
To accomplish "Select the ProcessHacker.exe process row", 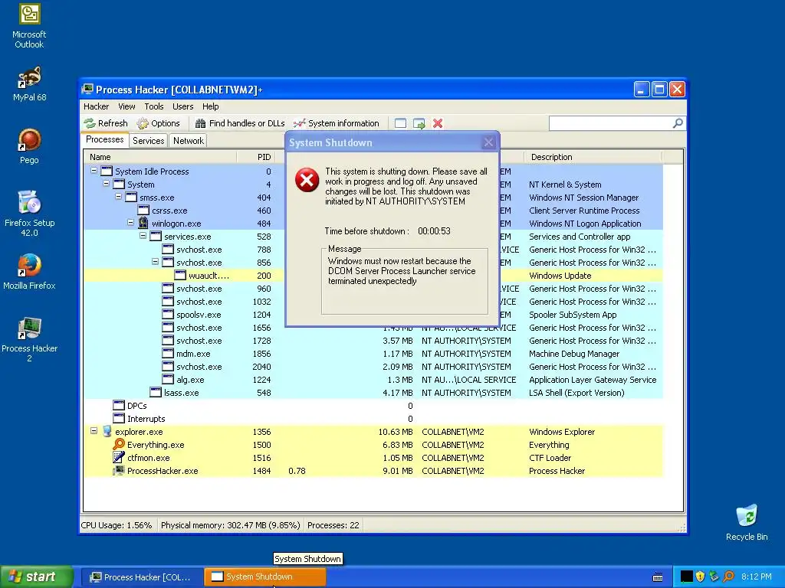I will point(373,471).
